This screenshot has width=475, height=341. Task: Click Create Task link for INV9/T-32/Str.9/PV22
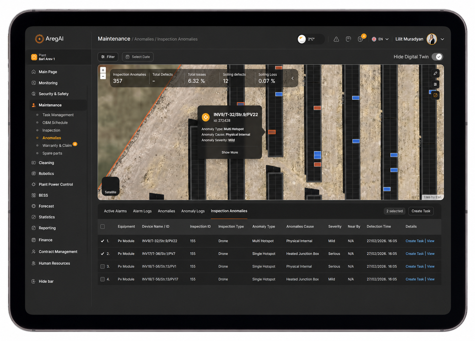click(414, 241)
